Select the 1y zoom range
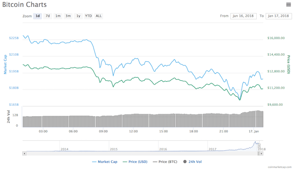 tap(78, 16)
